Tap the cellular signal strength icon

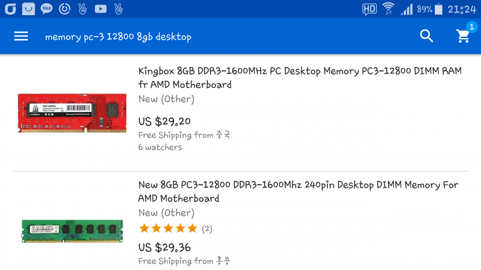407,9
